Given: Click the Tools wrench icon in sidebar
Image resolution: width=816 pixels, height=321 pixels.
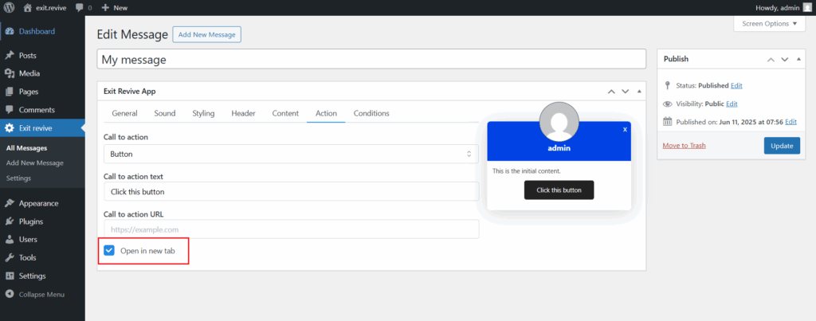Looking at the screenshot, I should click(10, 257).
